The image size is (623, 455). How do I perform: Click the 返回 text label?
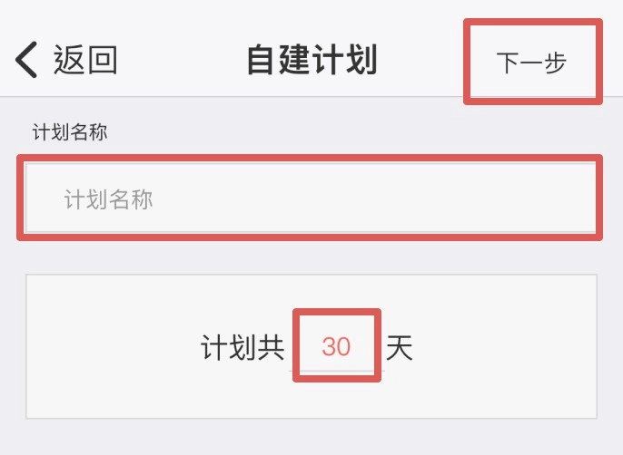[x=85, y=61]
